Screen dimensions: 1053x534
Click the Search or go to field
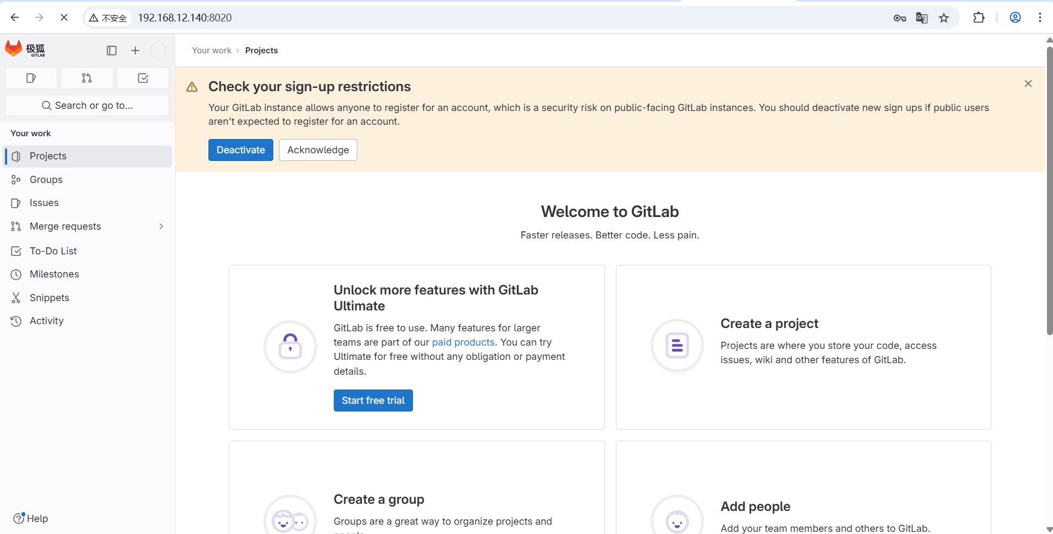click(87, 105)
